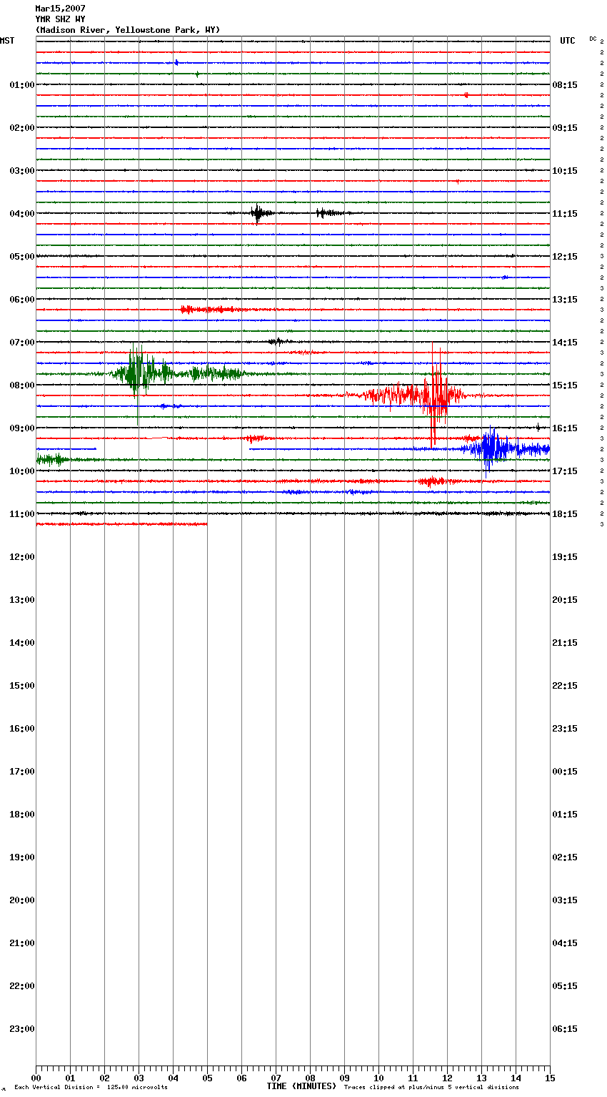Click the MST "09:00" hour label
Viewport: 607px width, 1097px height.
[x=22, y=428]
